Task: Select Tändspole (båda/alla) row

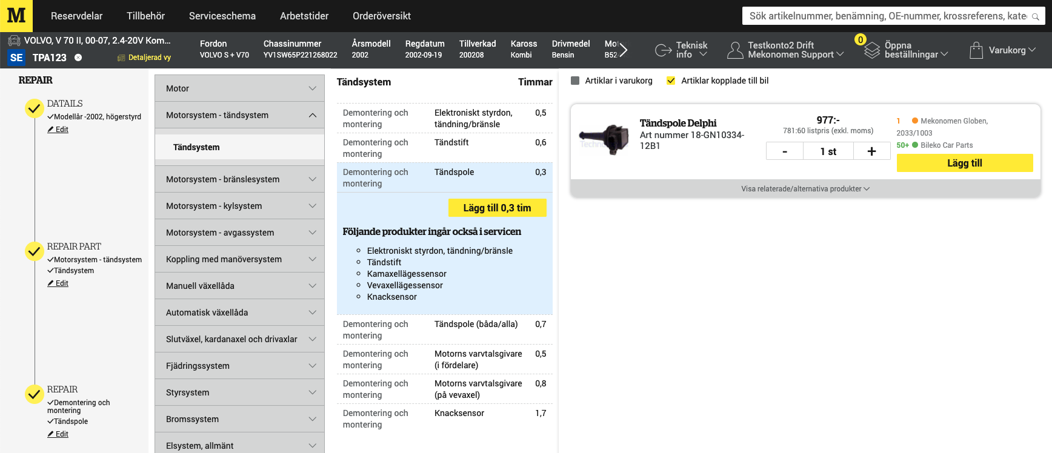Action: point(445,329)
